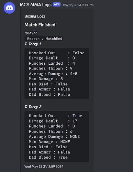The image size is (133, 172).
Task: Click the T. Terry 2 field heading
Action: 33,107
